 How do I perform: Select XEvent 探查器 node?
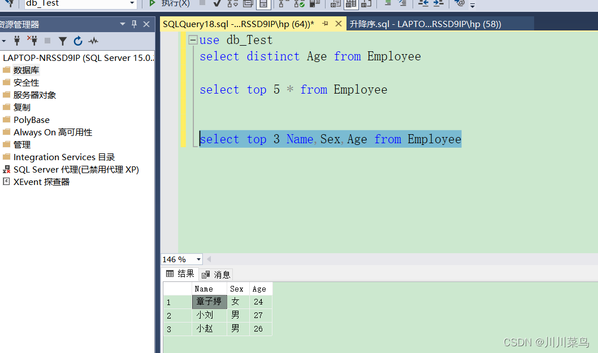(x=41, y=182)
